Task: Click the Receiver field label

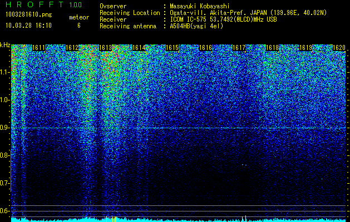Action: [113, 19]
